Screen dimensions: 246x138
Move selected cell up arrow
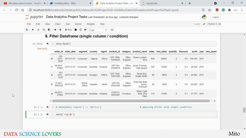55,30
